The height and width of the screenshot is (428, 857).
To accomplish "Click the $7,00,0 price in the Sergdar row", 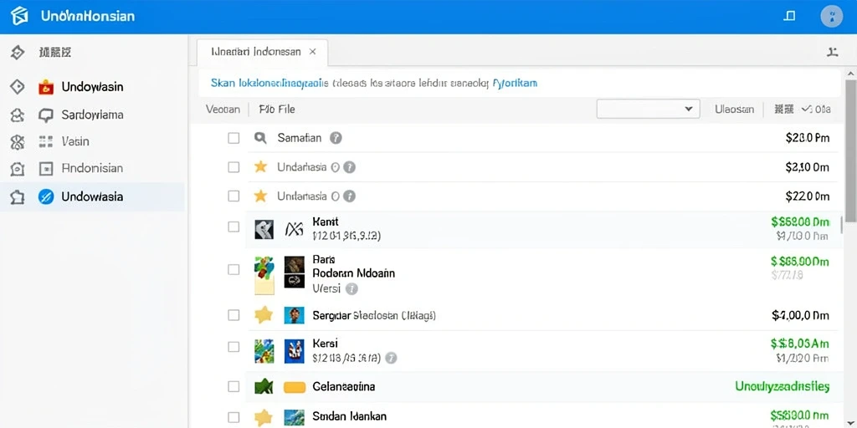I will [801, 315].
